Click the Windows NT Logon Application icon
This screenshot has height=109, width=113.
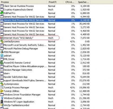[2, 102]
